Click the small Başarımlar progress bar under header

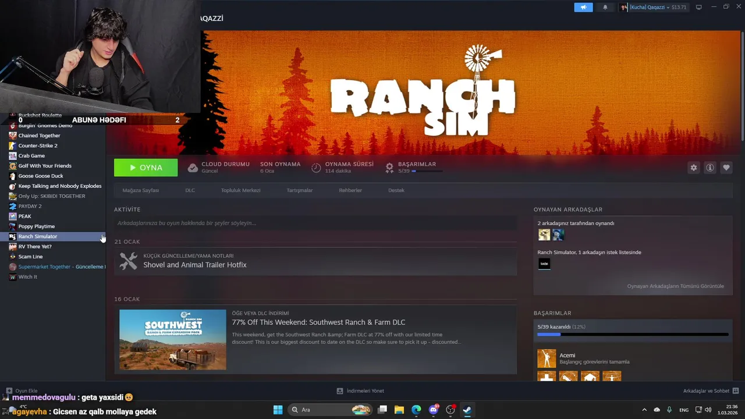pos(427,171)
